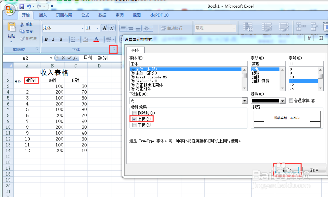Open the 颜色 font color swatch dropdown
The width and height of the screenshot is (328, 197).
(283, 101)
